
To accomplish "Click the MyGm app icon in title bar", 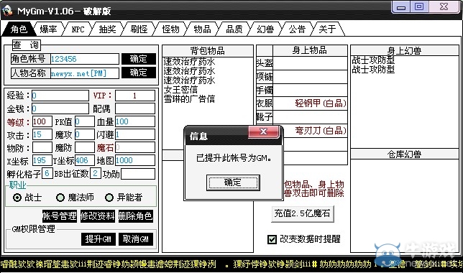I will (7, 10).
